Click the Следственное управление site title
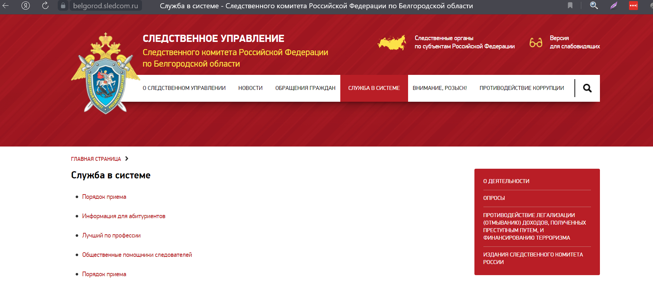The image size is (653, 283). 213,38
